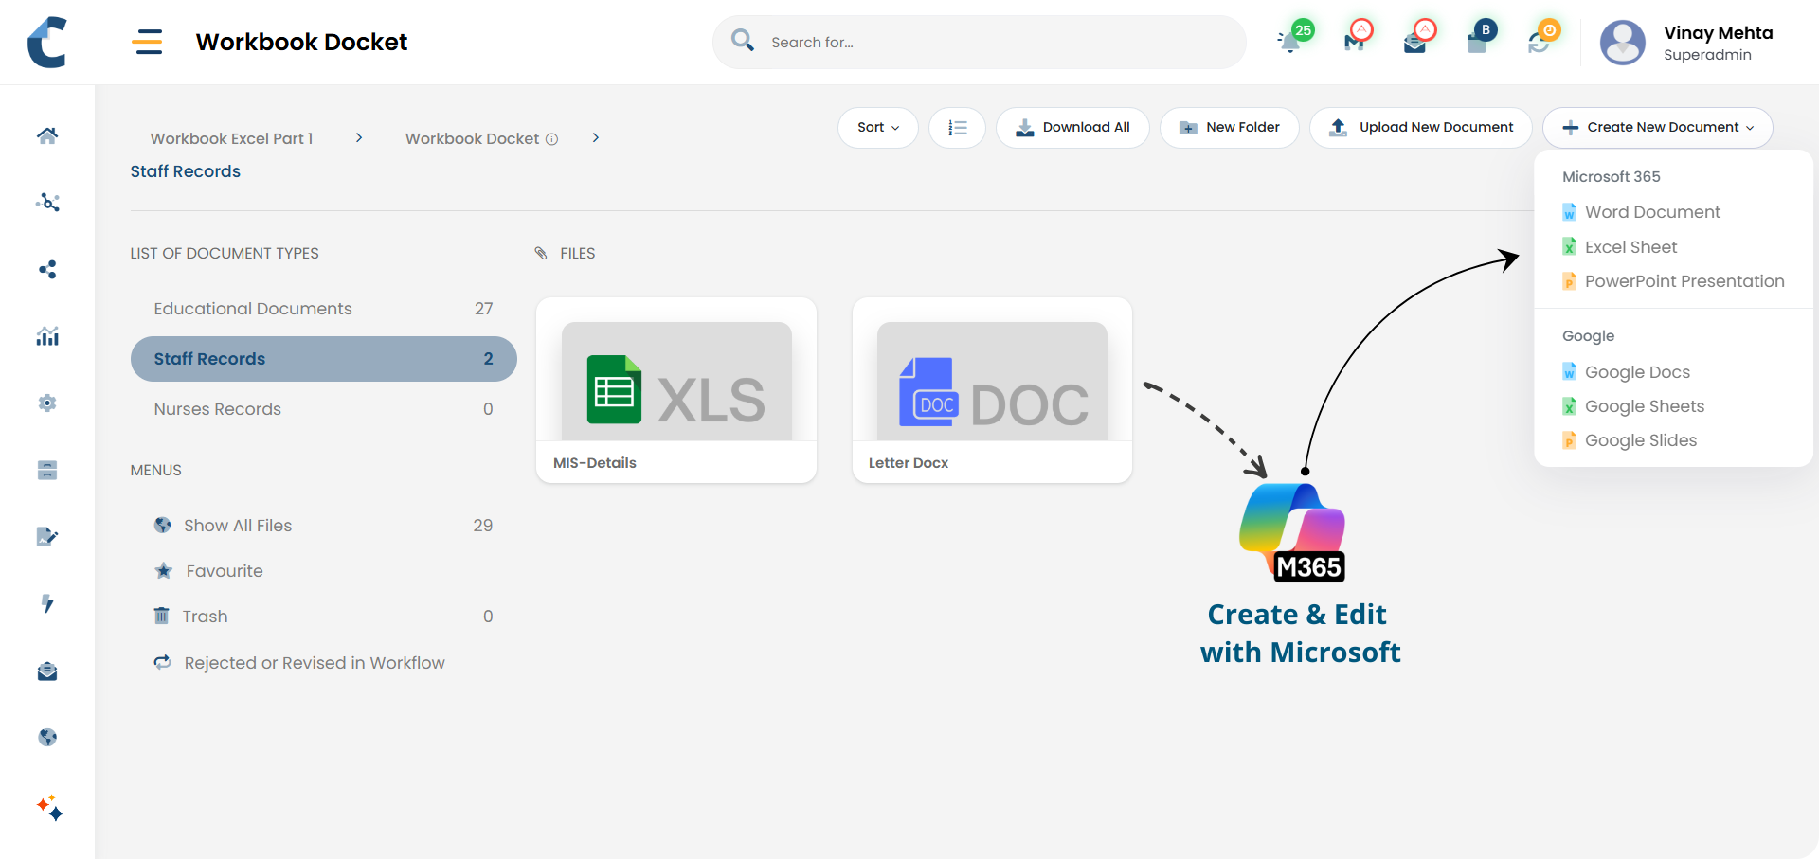Open Vinay Mehta profile menu
This screenshot has height=859, width=1819.
(x=1686, y=43)
